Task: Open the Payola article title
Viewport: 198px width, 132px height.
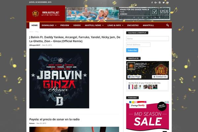Action: pos(54,119)
